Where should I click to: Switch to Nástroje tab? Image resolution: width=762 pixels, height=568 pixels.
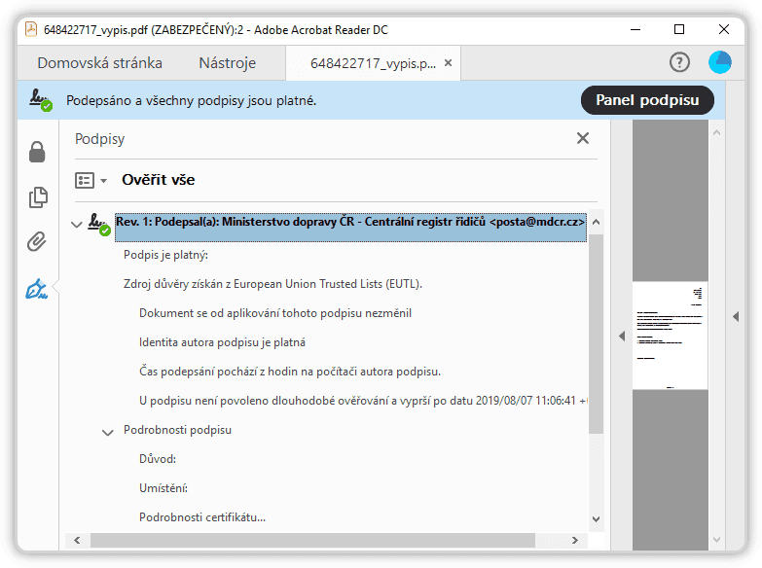[x=227, y=63]
